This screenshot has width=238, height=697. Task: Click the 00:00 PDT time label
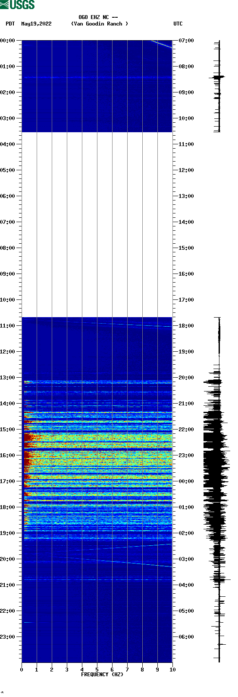click(8, 41)
